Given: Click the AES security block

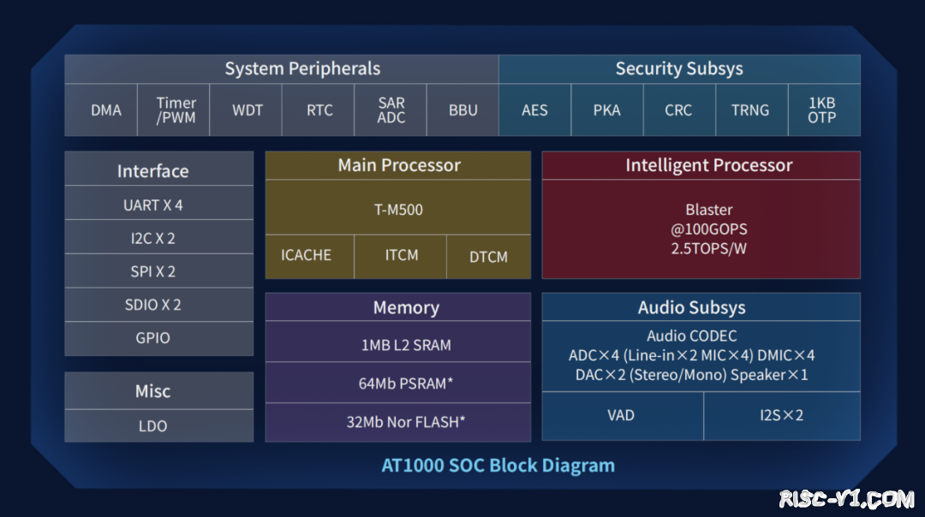Looking at the screenshot, I should [x=534, y=110].
